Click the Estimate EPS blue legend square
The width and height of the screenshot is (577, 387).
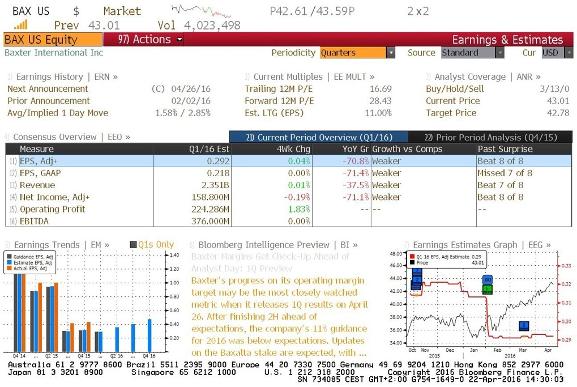[10, 263]
